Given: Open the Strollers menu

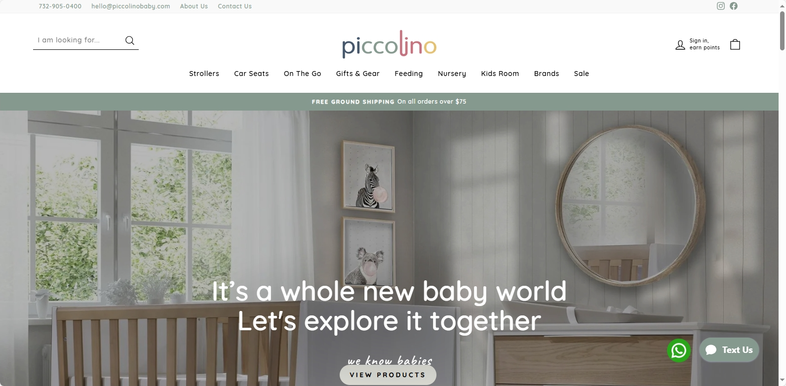Looking at the screenshot, I should click(204, 74).
